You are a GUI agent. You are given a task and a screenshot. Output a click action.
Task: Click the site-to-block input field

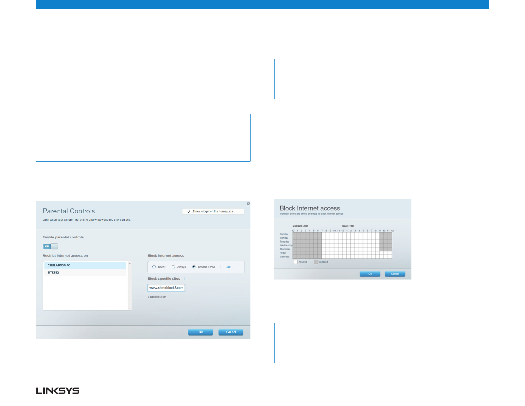click(166, 288)
